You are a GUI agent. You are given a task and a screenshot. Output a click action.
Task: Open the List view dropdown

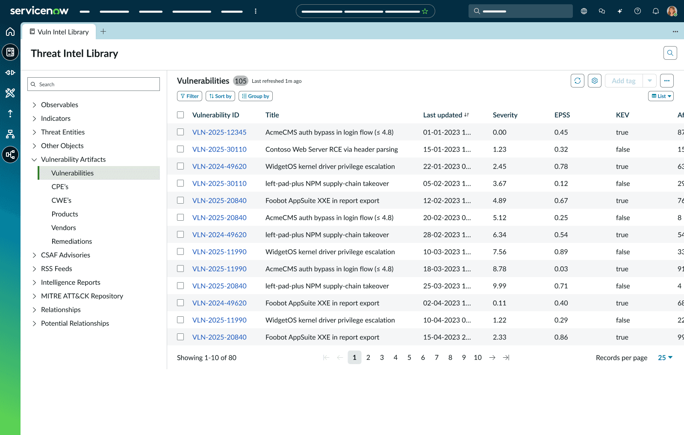pyautogui.click(x=661, y=96)
